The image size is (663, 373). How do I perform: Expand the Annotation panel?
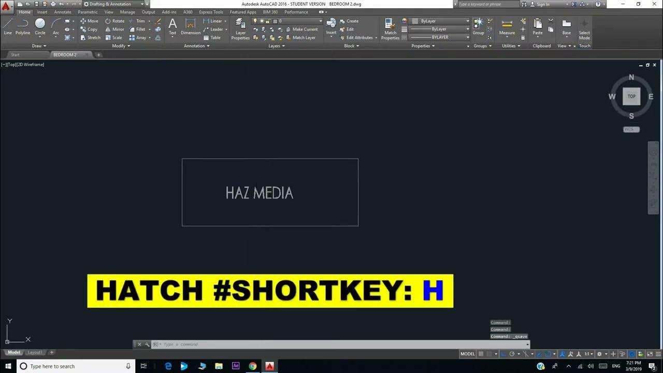[x=197, y=46]
